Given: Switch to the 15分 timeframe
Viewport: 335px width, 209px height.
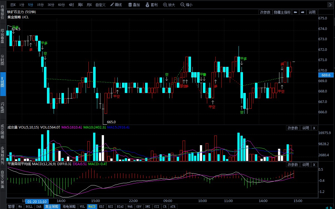Looking at the screenshot, I should tap(40, 5).
